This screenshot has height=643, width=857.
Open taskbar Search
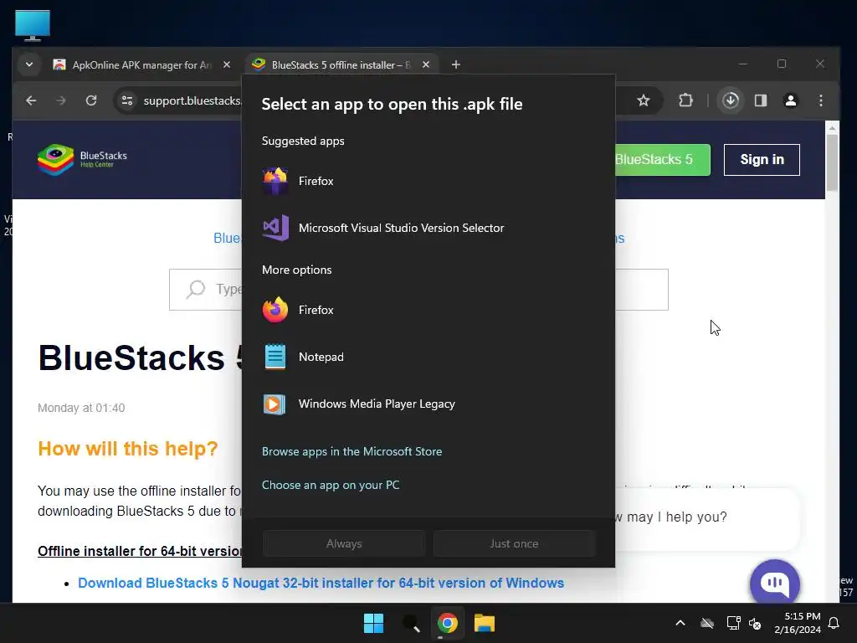(x=410, y=623)
